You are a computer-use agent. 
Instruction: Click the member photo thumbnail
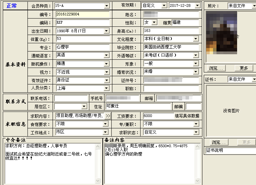222,33
